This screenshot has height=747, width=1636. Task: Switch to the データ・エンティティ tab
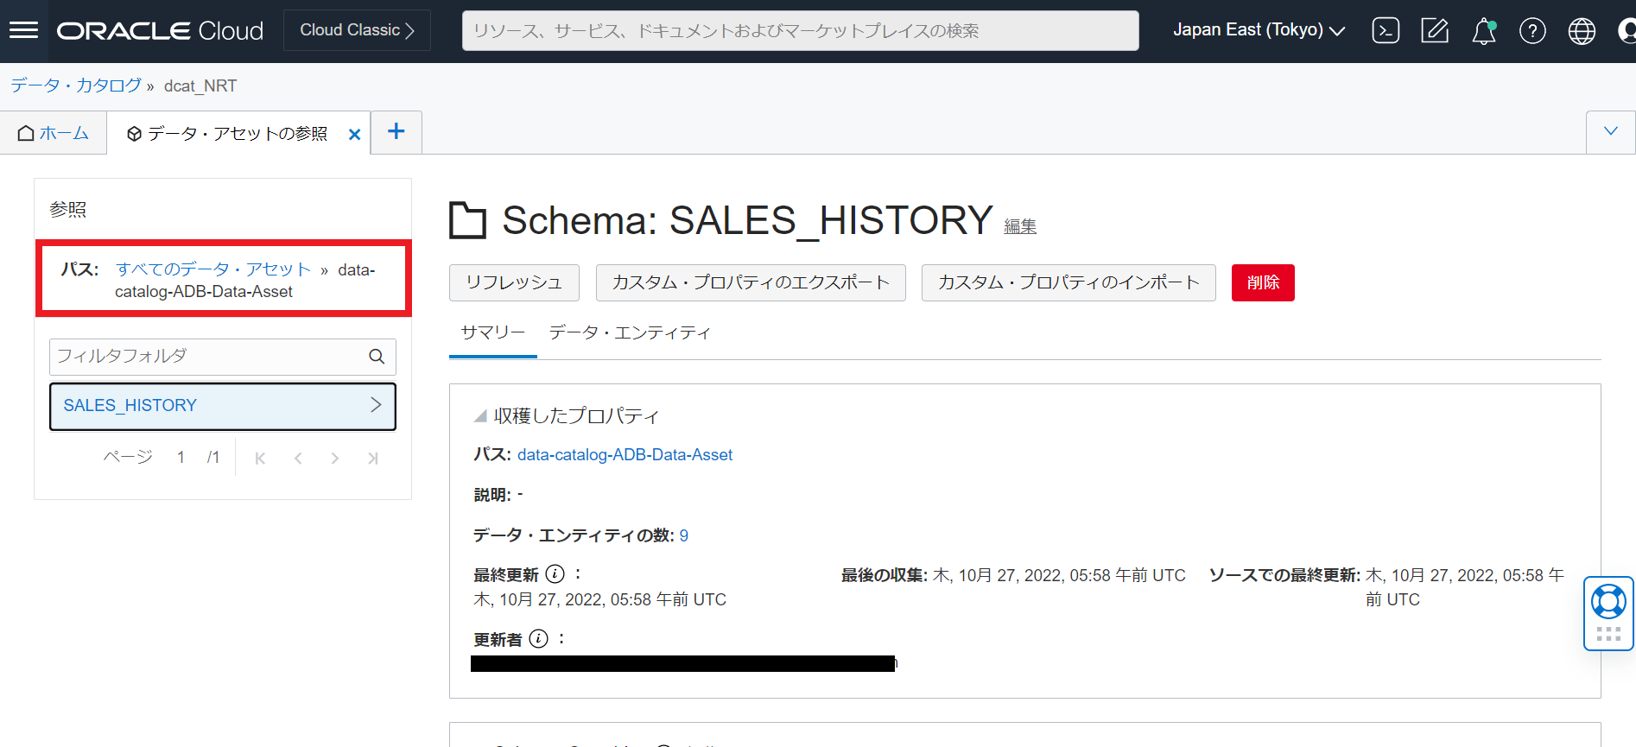click(x=630, y=332)
